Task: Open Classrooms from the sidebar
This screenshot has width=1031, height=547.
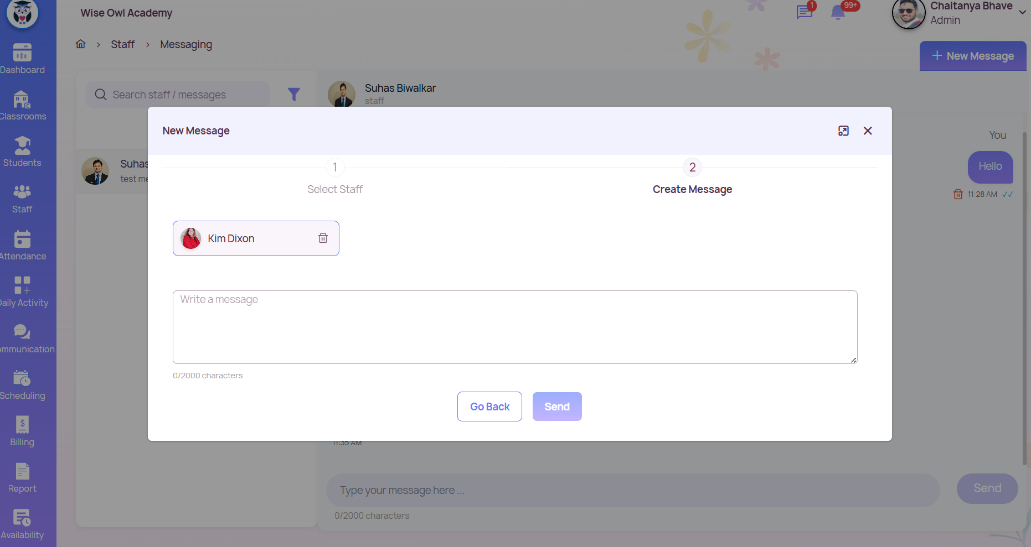Action: [x=22, y=105]
